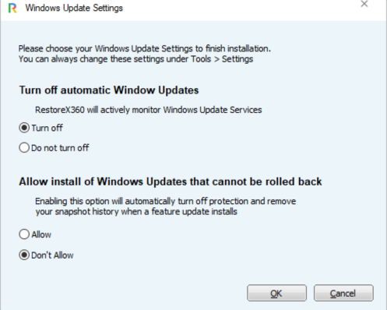Click the Allow option label text
Image resolution: width=387 pixels, height=310 pixels.
click(x=41, y=234)
